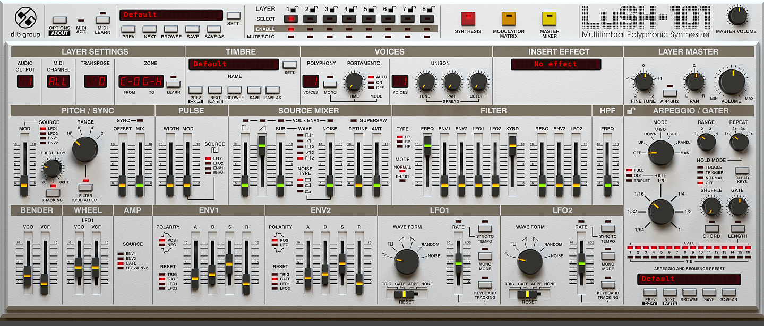The height and width of the screenshot is (326, 764).
Task: Click the red Synthesis view button
Action: [x=468, y=19]
